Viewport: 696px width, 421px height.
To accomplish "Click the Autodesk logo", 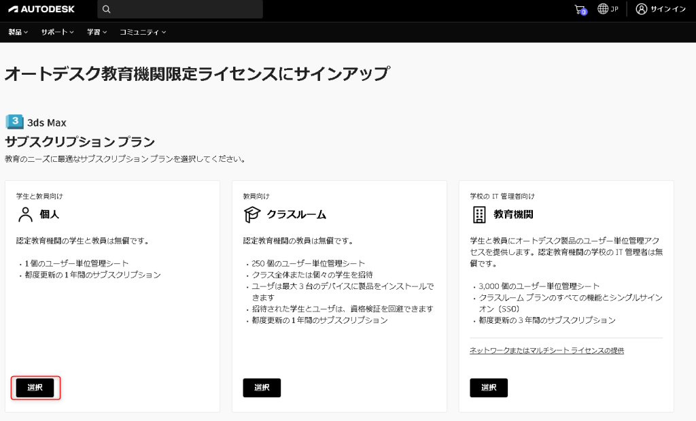I will 41,10.
